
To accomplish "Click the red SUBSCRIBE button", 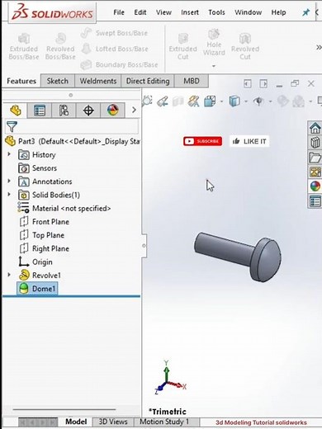I will coord(202,141).
